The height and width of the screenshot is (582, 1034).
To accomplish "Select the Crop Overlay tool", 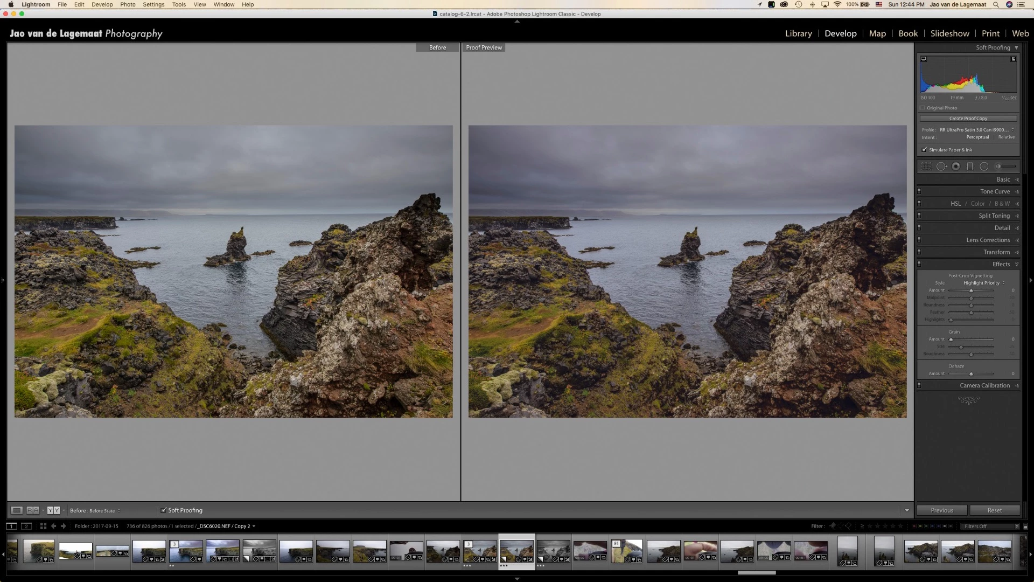I will (x=926, y=167).
